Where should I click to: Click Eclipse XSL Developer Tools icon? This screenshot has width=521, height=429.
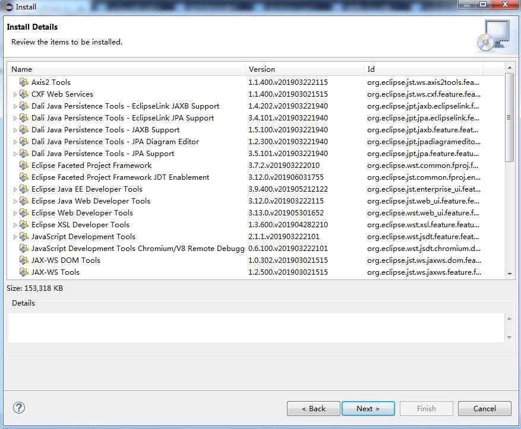point(24,225)
